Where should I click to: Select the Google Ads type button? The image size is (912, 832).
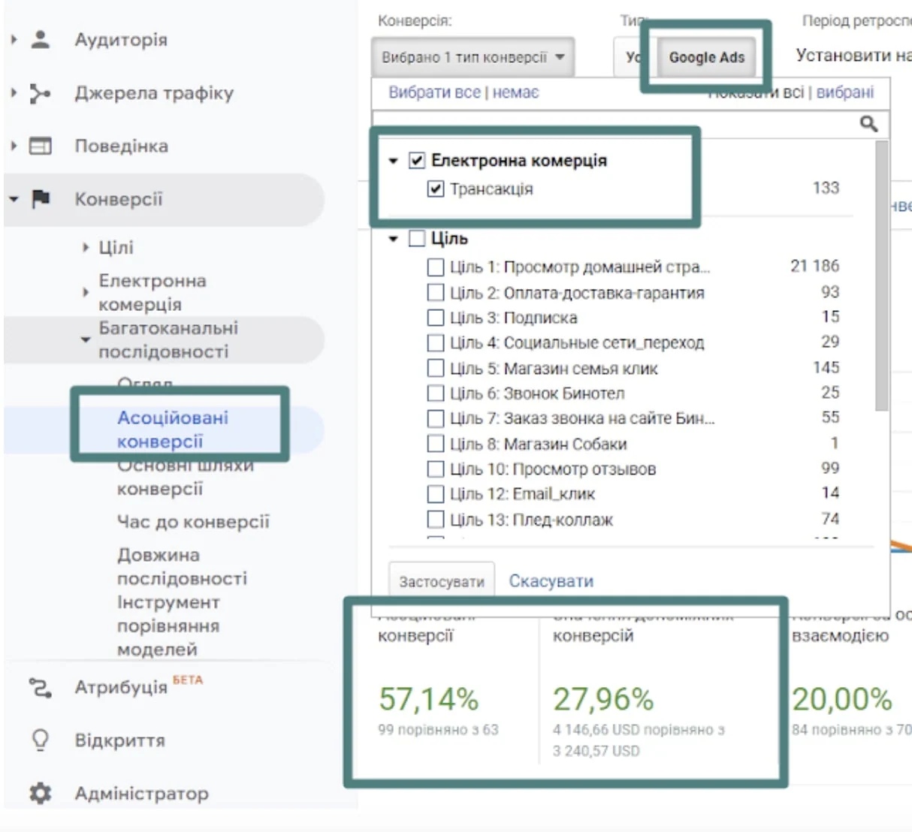pyautogui.click(x=707, y=57)
